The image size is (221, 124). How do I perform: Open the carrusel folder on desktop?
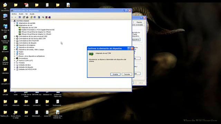(x=5, y=91)
